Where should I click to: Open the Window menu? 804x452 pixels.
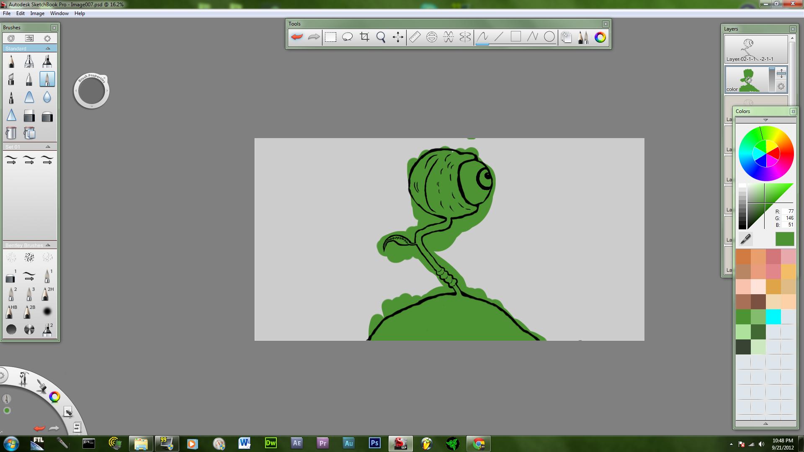pos(59,13)
